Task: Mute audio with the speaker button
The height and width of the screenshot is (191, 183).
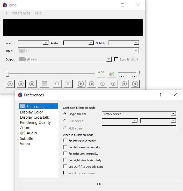Action: point(112,74)
